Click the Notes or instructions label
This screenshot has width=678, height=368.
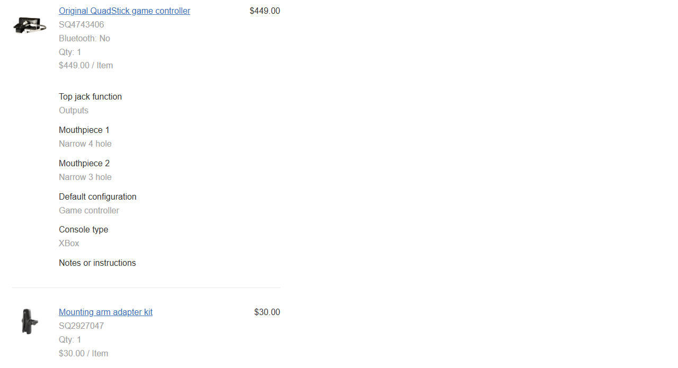tap(97, 263)
